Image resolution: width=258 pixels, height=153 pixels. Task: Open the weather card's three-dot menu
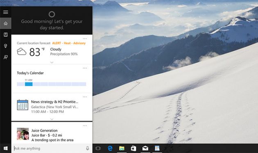85,39
